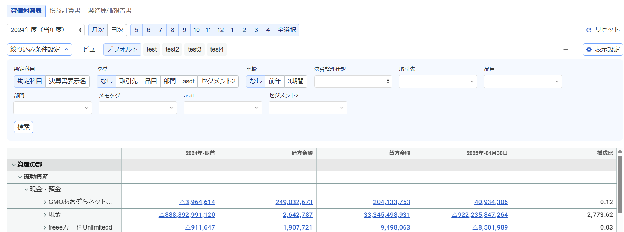The width and height of the screenshot is (624, 232).
Task: Open display settings (表示設定) gear button
Action: click(x=603, y=49)
